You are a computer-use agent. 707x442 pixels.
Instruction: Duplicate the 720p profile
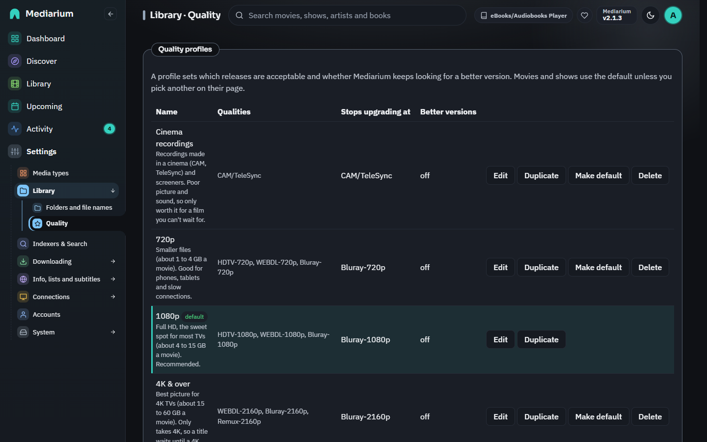(542, 267)
